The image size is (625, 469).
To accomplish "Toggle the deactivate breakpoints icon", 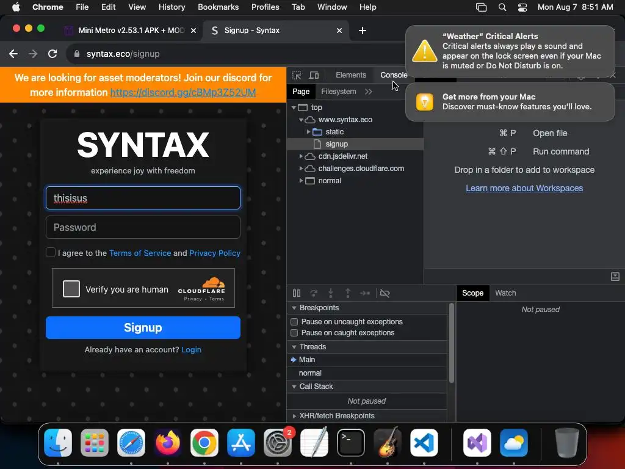I will coord(385,293).
